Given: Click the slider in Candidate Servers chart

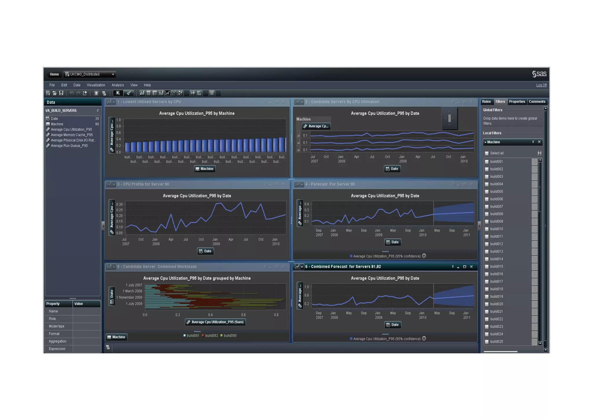Looking at the screenshot, I should pyautogui.click(x=449, y=118).
